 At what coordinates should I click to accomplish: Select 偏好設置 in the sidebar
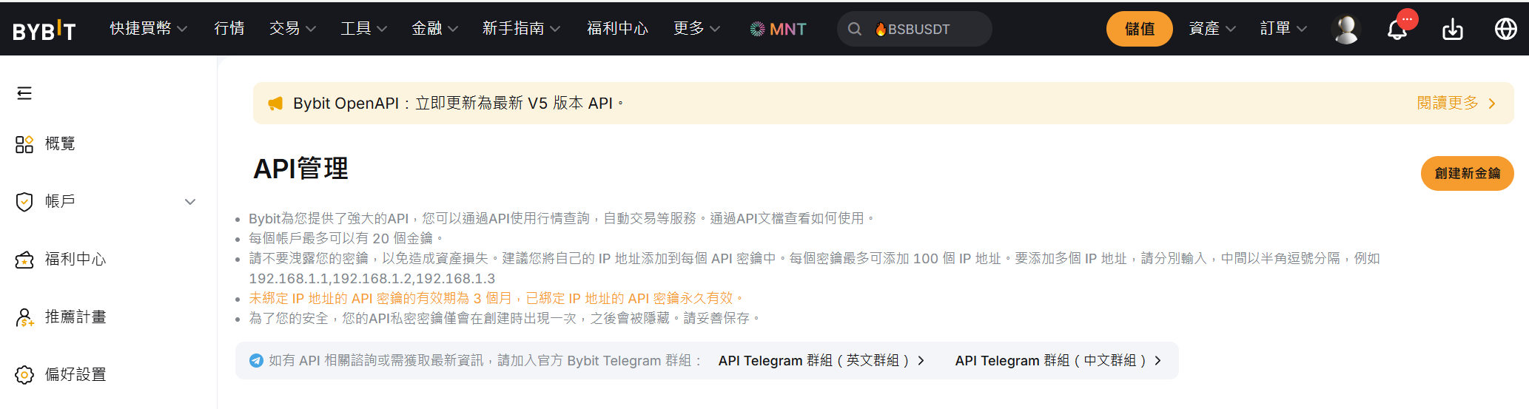tap(75, 374)
